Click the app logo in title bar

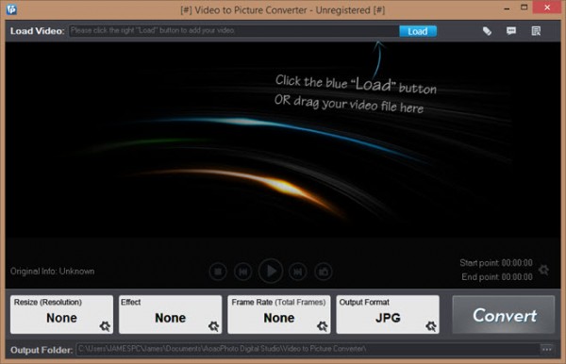pyautogui.click(x=11, y=9)
